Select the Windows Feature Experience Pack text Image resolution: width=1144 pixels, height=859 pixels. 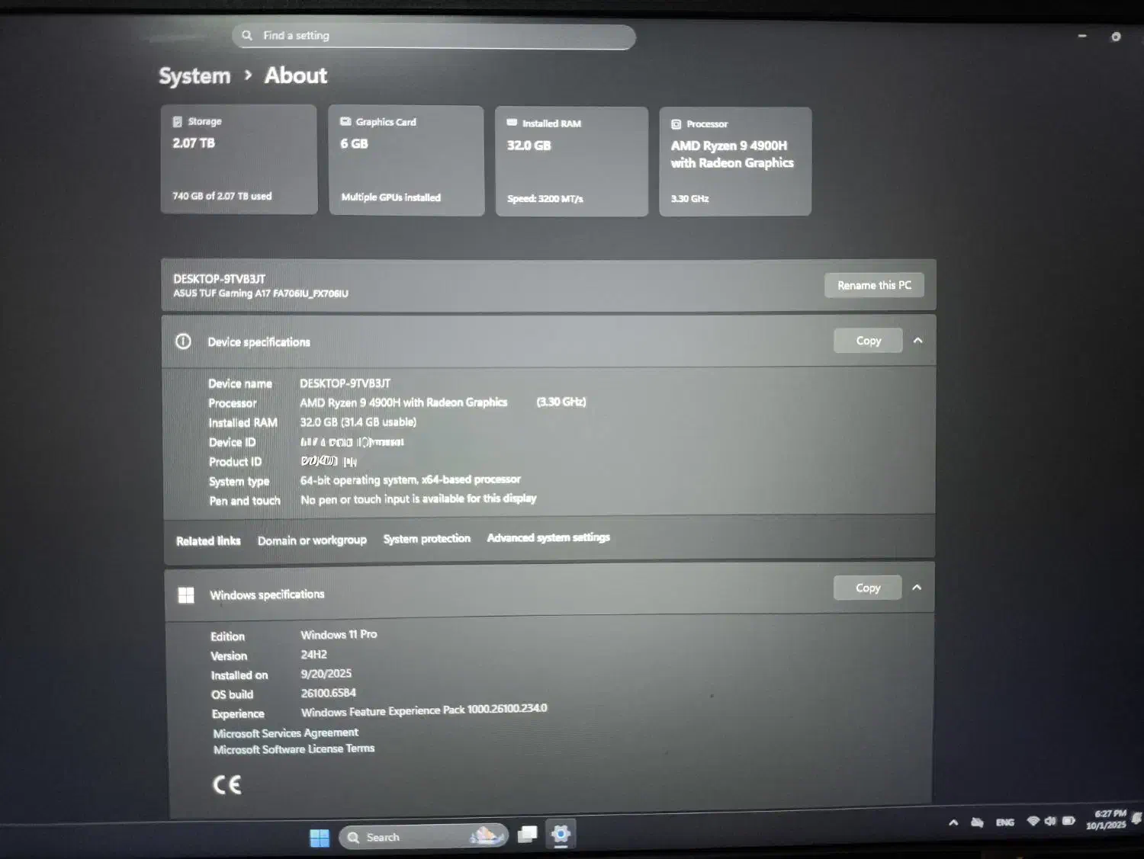424,710
